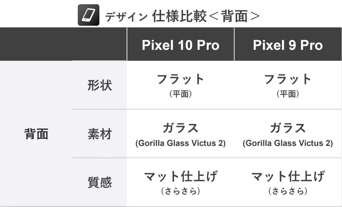342x207 pixels.
Task: Click Gorilla Glass Victus 2 for Pixel 9 Pro
Action: tap(288, 143)
